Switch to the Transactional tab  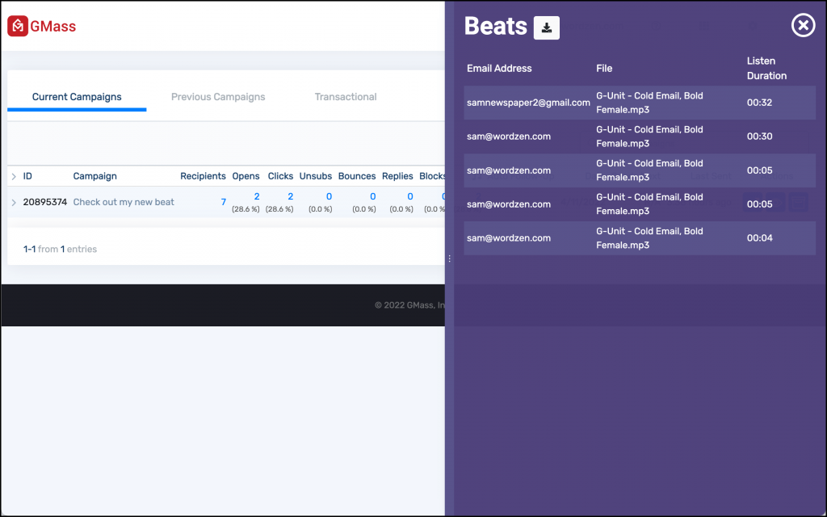pos(345,96)
